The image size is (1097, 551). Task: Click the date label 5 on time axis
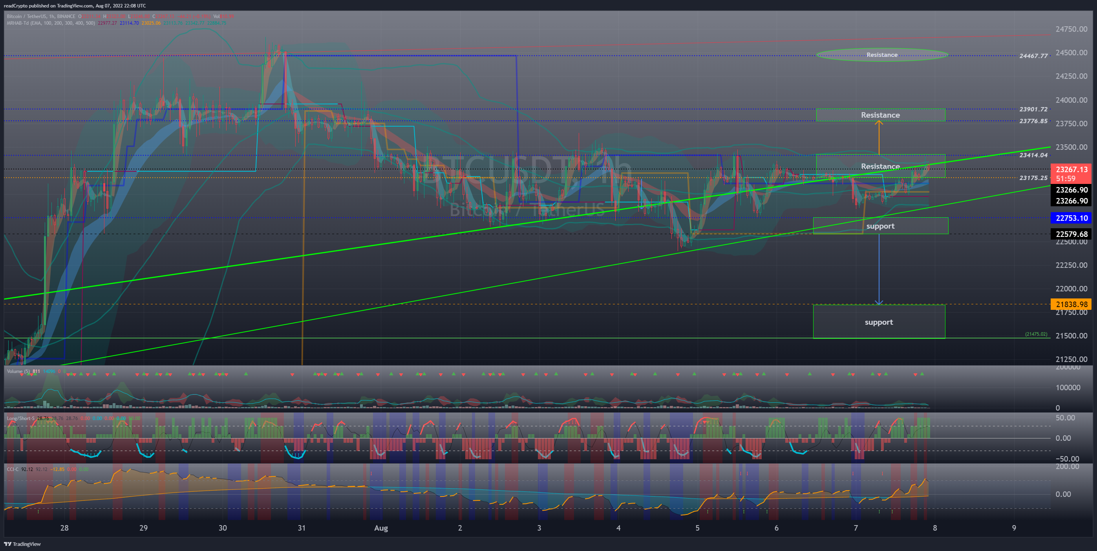tap(698, 528)
